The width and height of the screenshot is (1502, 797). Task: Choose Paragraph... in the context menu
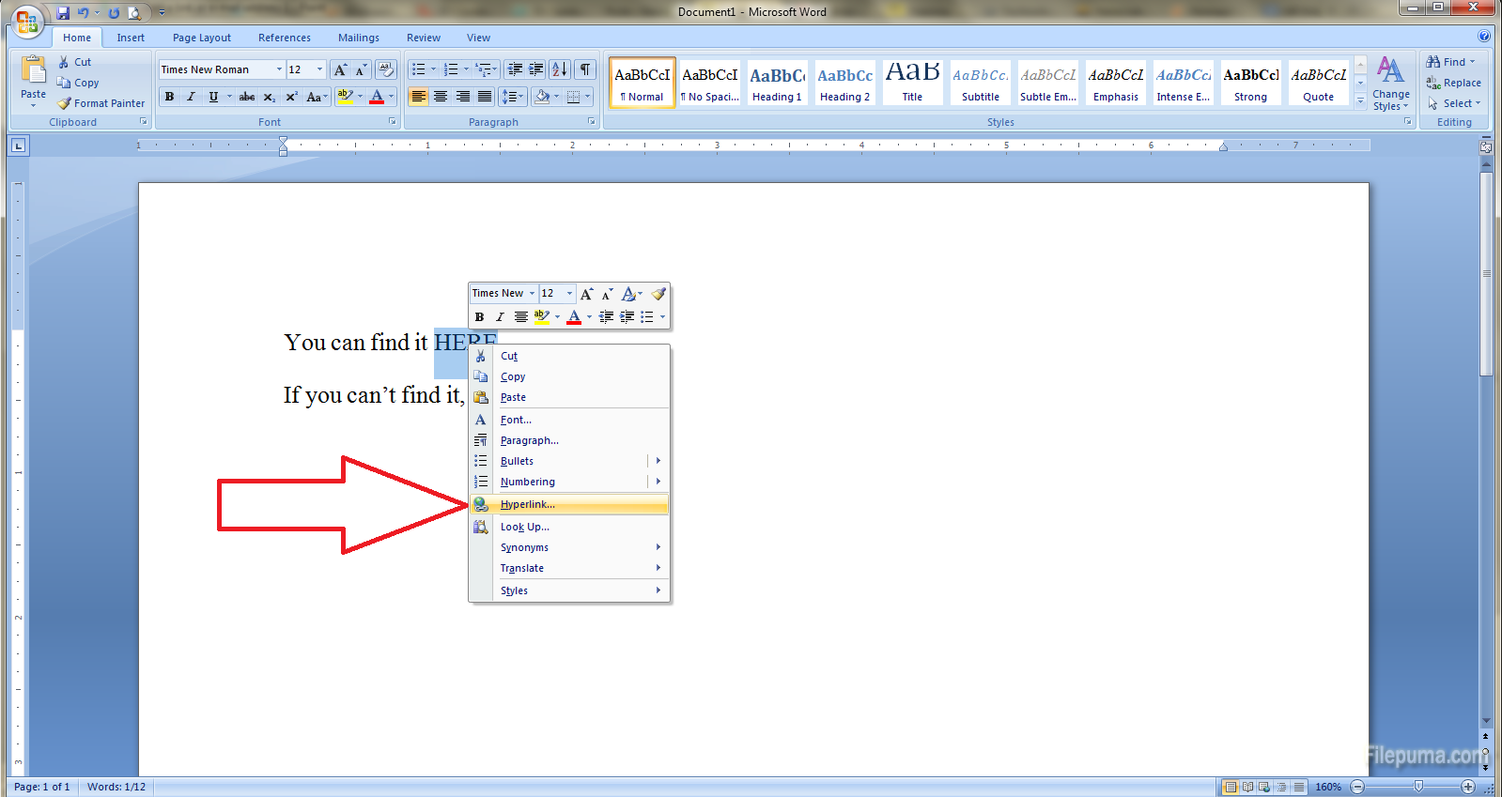click(569, 440)
